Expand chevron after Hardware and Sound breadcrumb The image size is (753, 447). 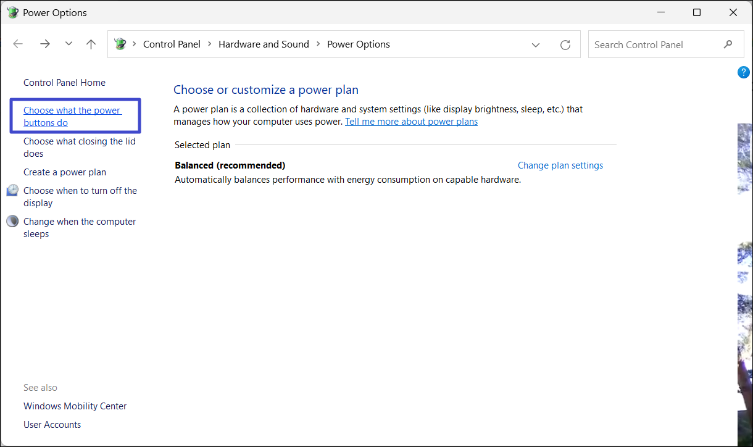[x=318, y=44]
